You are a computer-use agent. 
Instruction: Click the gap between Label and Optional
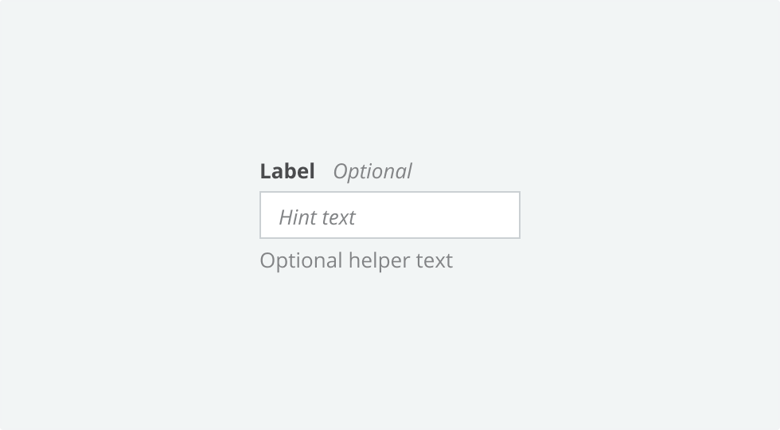point(325,172)
